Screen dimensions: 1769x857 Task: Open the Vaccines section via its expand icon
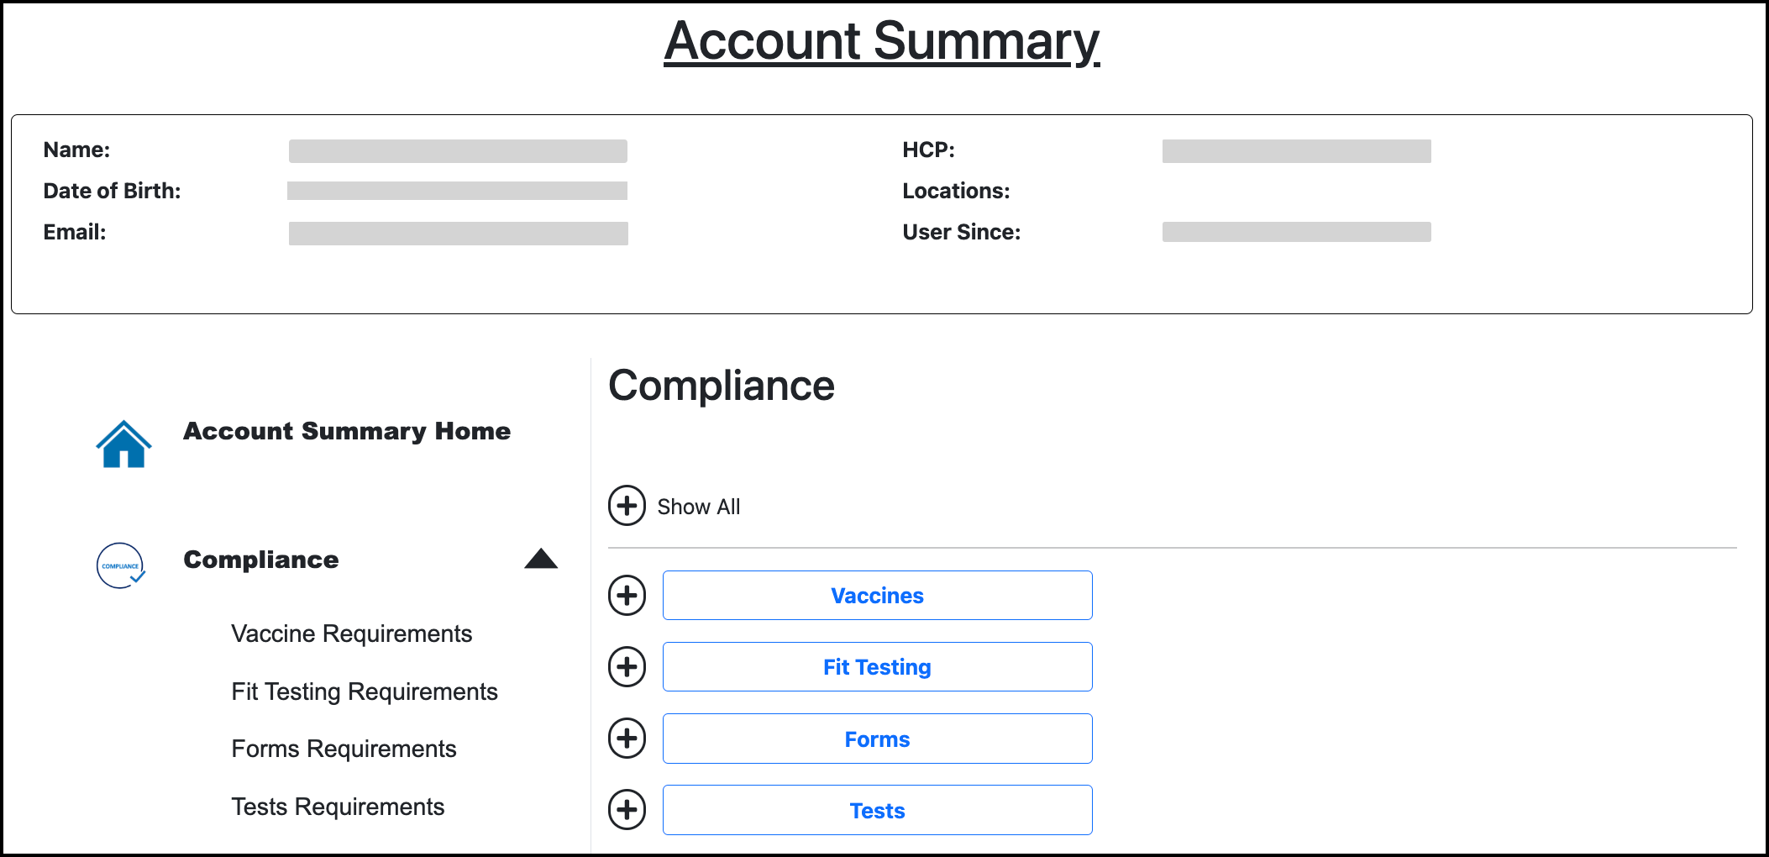pyautogui.click(x=627, y=595)
